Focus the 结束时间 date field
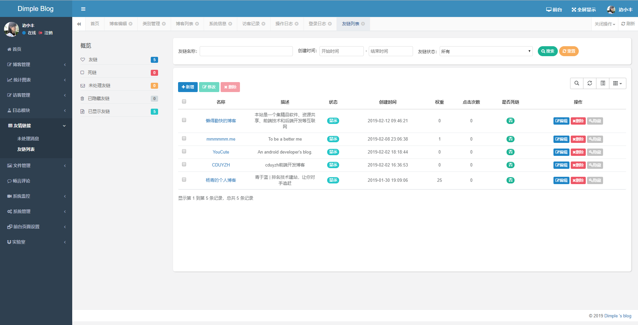 pos(391,51)
